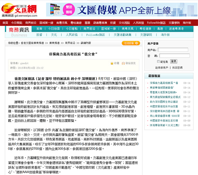Select 區域第一線 in the red navigation bar

click(x=46, y=23)
